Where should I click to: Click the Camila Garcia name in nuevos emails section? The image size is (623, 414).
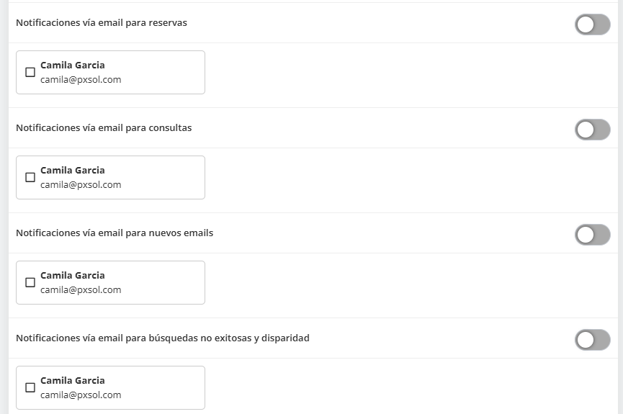click(x=73, y=276)
